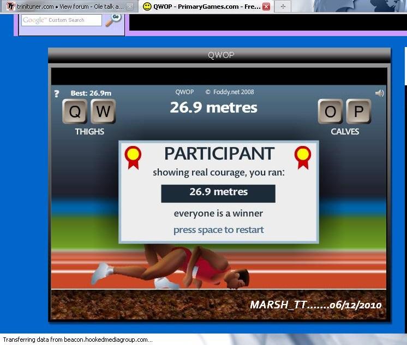Click the Google search magnifier Go button
Screen dimensions: 407x345
(113, 20)
